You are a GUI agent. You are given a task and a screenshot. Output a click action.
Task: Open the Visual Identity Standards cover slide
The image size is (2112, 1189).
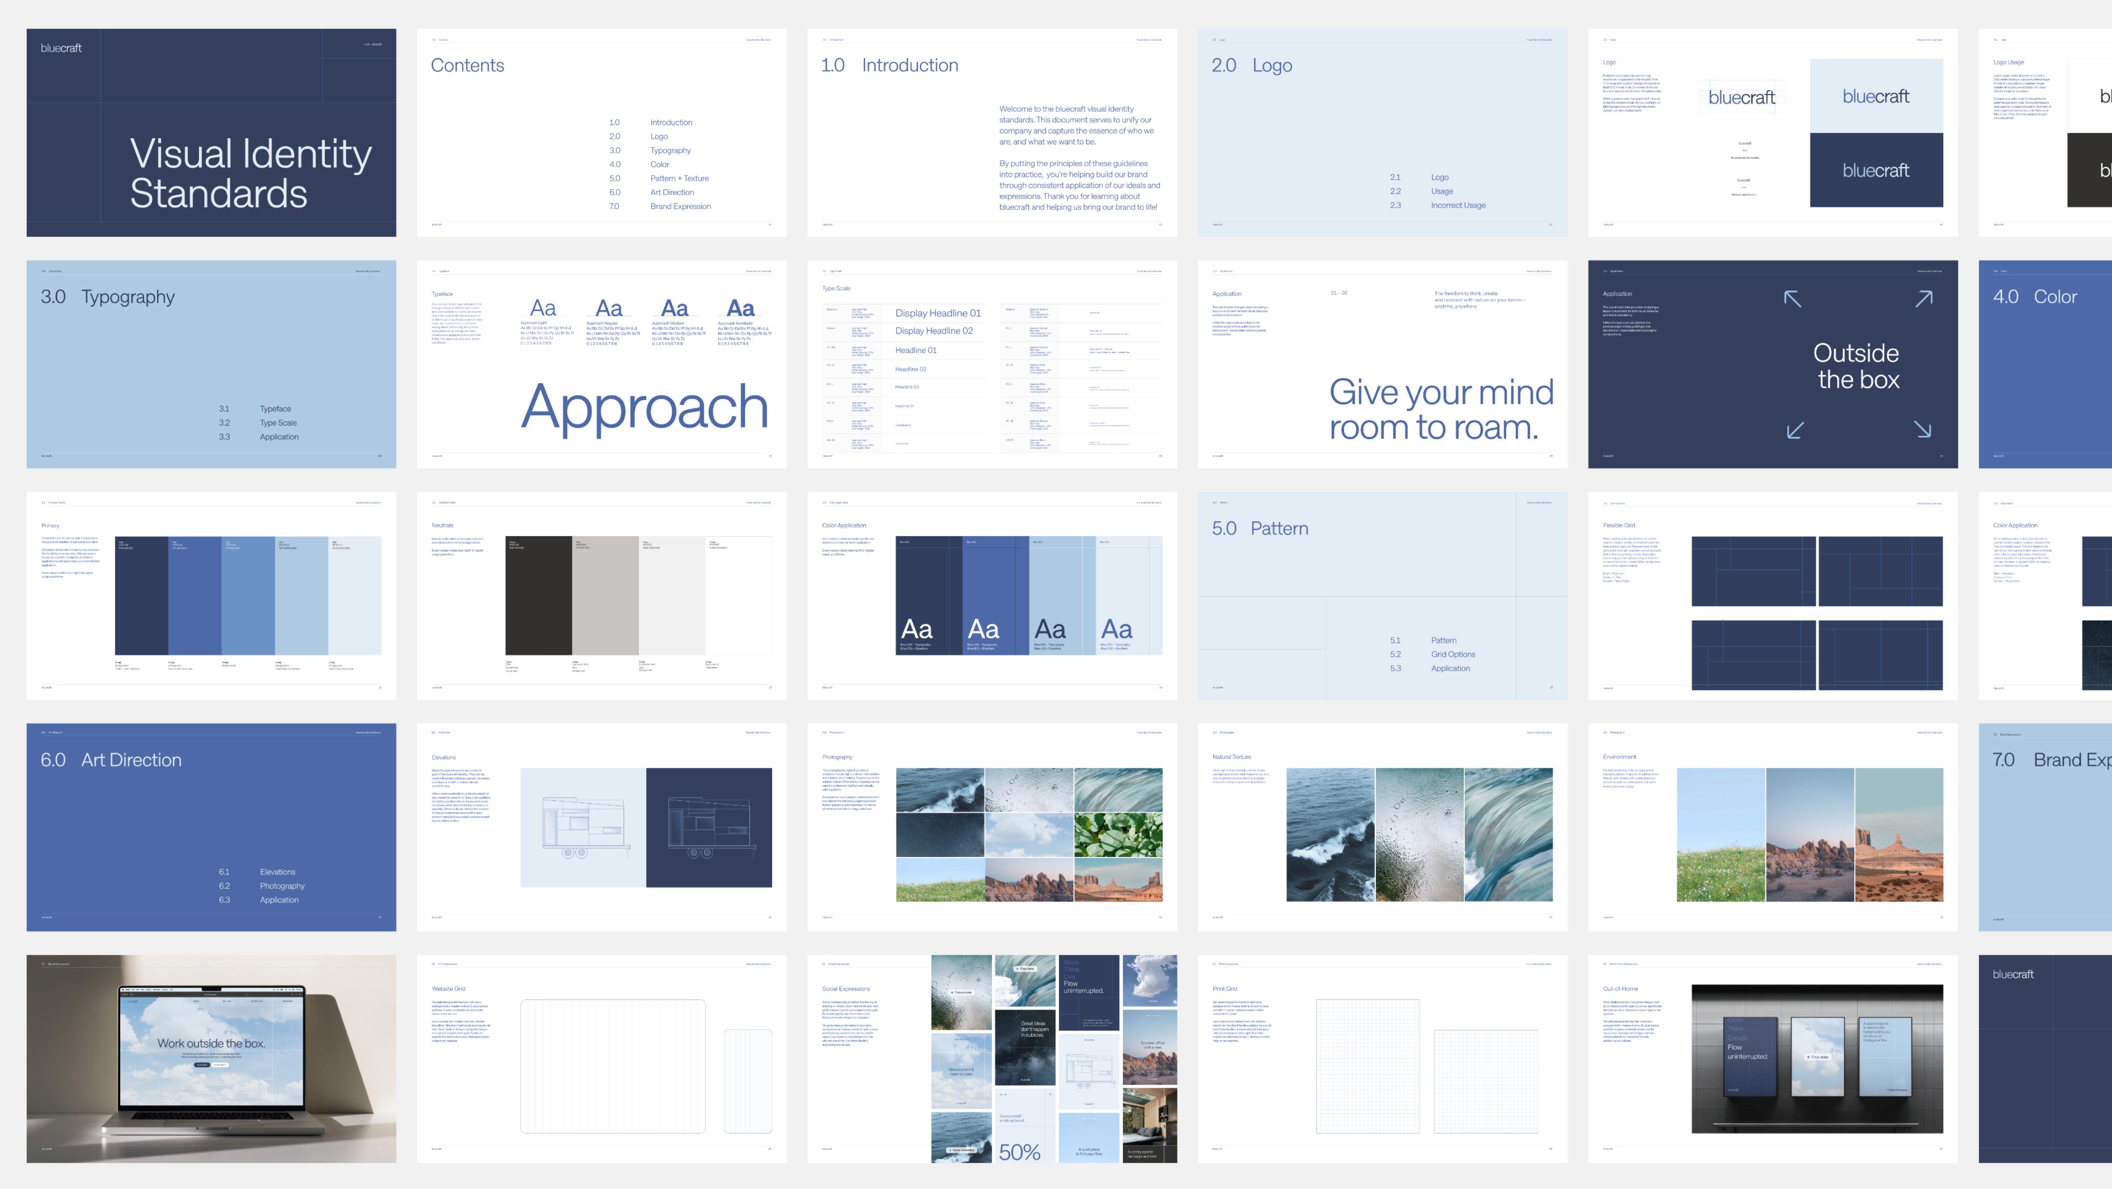[211, 133]
